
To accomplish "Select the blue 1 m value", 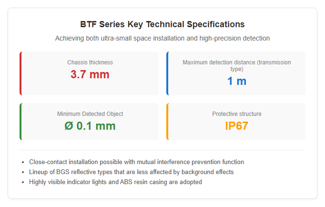I will 237,81.
